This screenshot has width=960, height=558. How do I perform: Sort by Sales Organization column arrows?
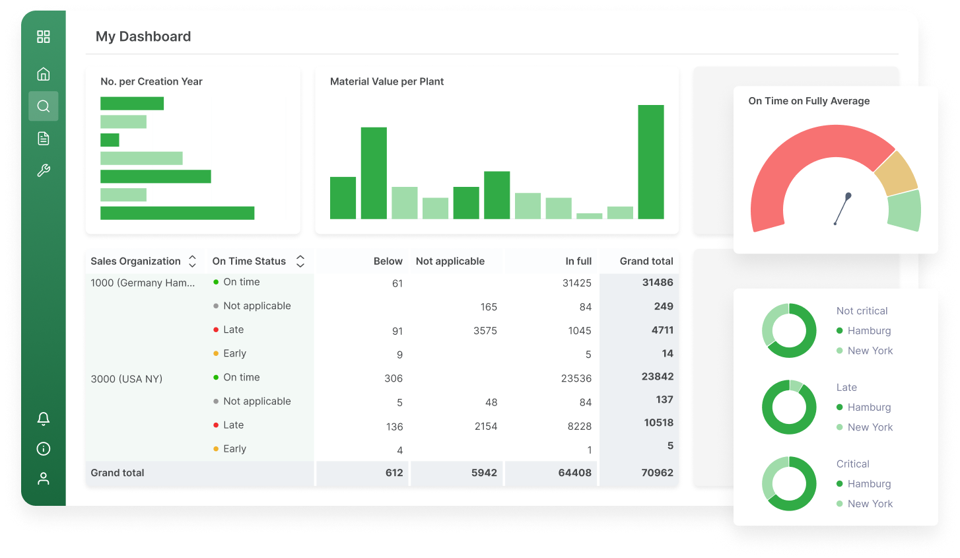coord(192,262)
